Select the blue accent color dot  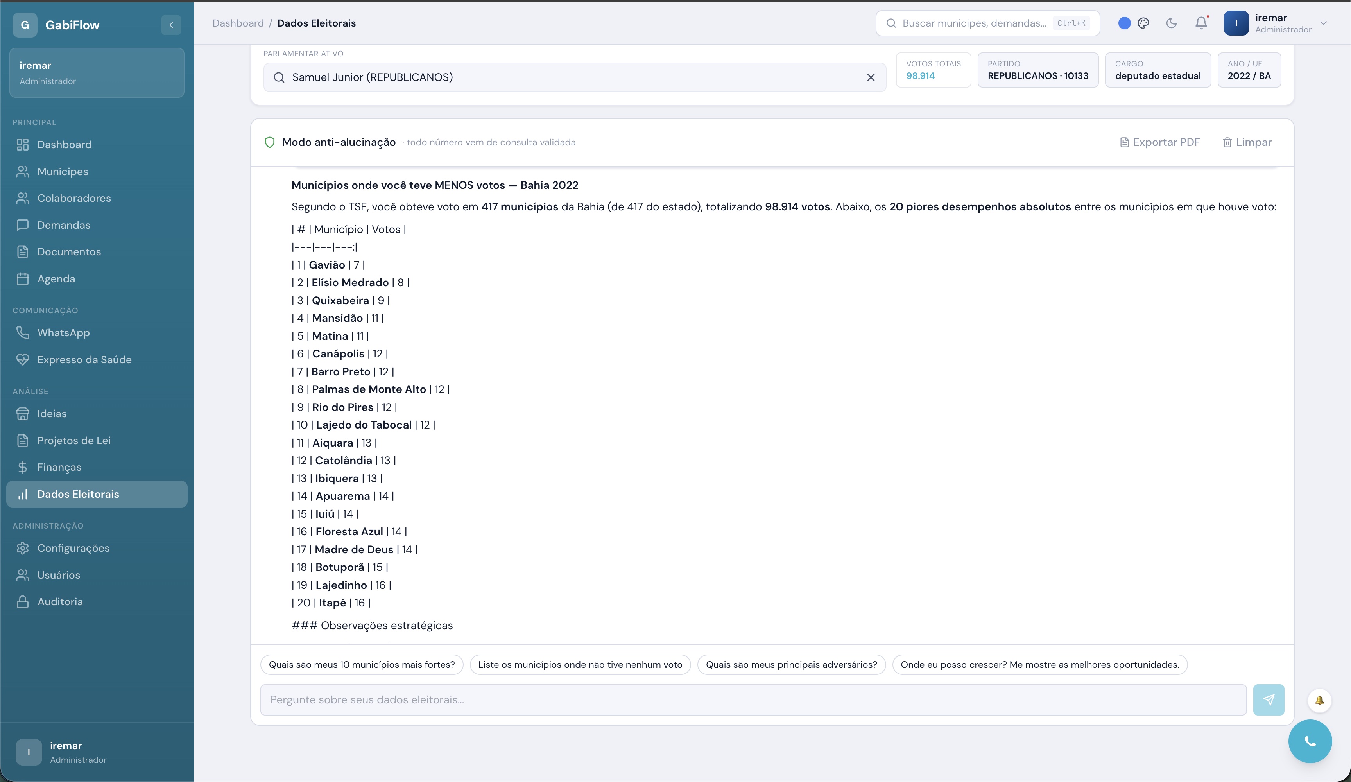pos(1125,23)
